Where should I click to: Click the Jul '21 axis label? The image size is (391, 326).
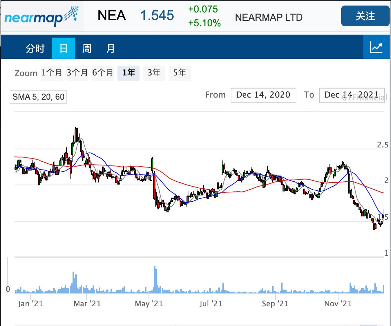[x=211, y=304]
